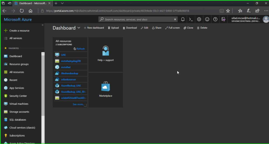The image size is (269, 144).
Task: Go back in the browser
Action: (x=4, y=11)
